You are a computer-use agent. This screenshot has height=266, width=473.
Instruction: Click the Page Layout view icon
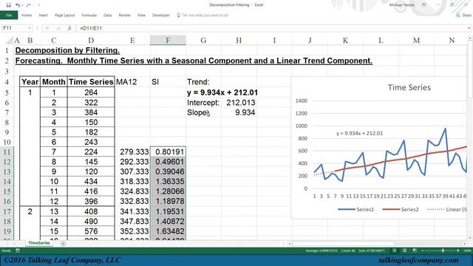[x=405, y=250]
